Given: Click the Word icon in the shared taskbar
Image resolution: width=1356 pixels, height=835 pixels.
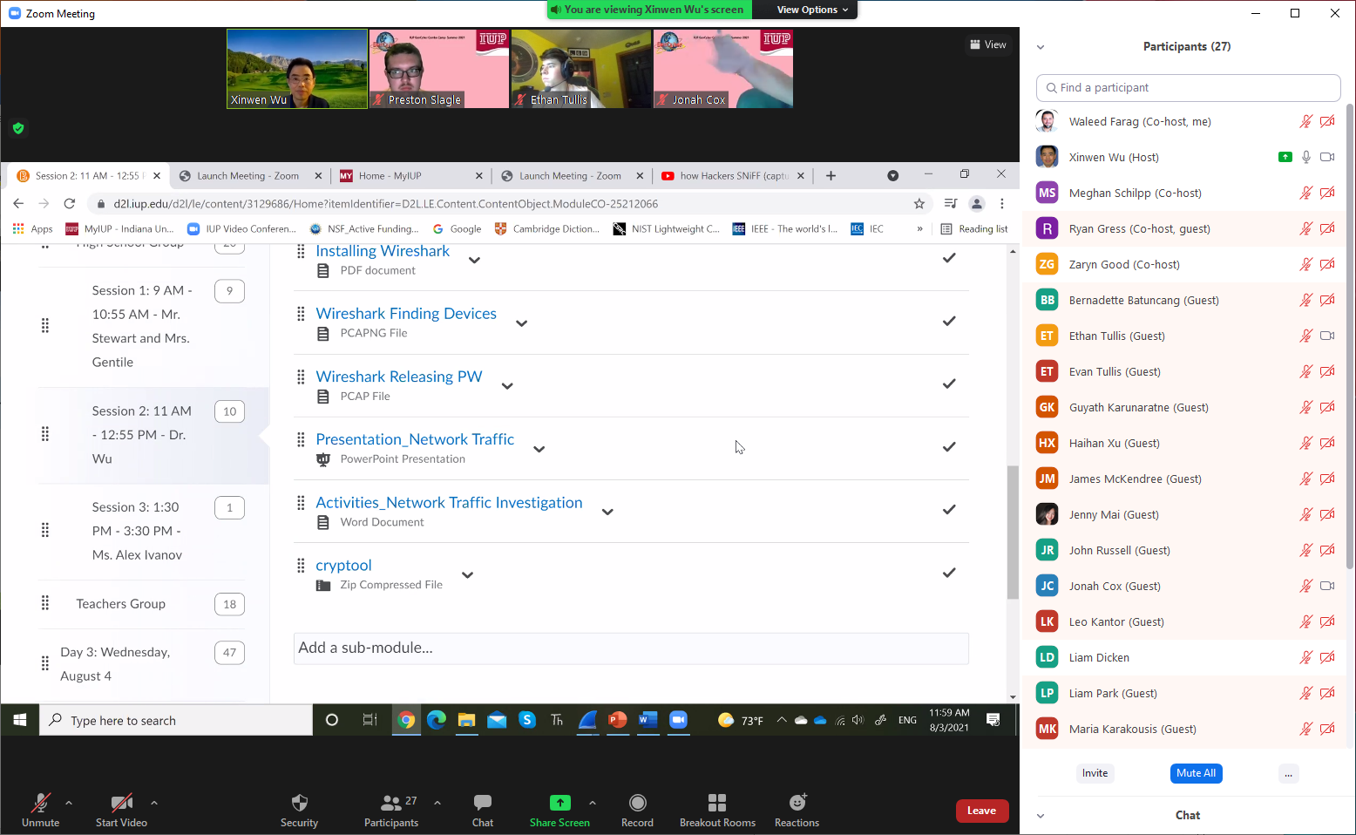Looking at the screenshot, I should pyautogui.click(x=647, y=720).
